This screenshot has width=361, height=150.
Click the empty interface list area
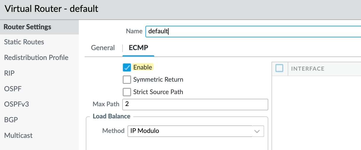coord(316,113)
